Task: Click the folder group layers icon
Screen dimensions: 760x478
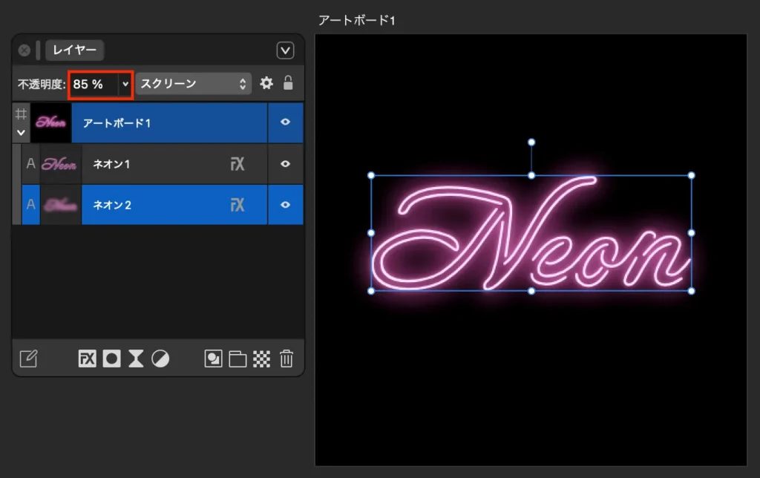Action: click(237, 359)
